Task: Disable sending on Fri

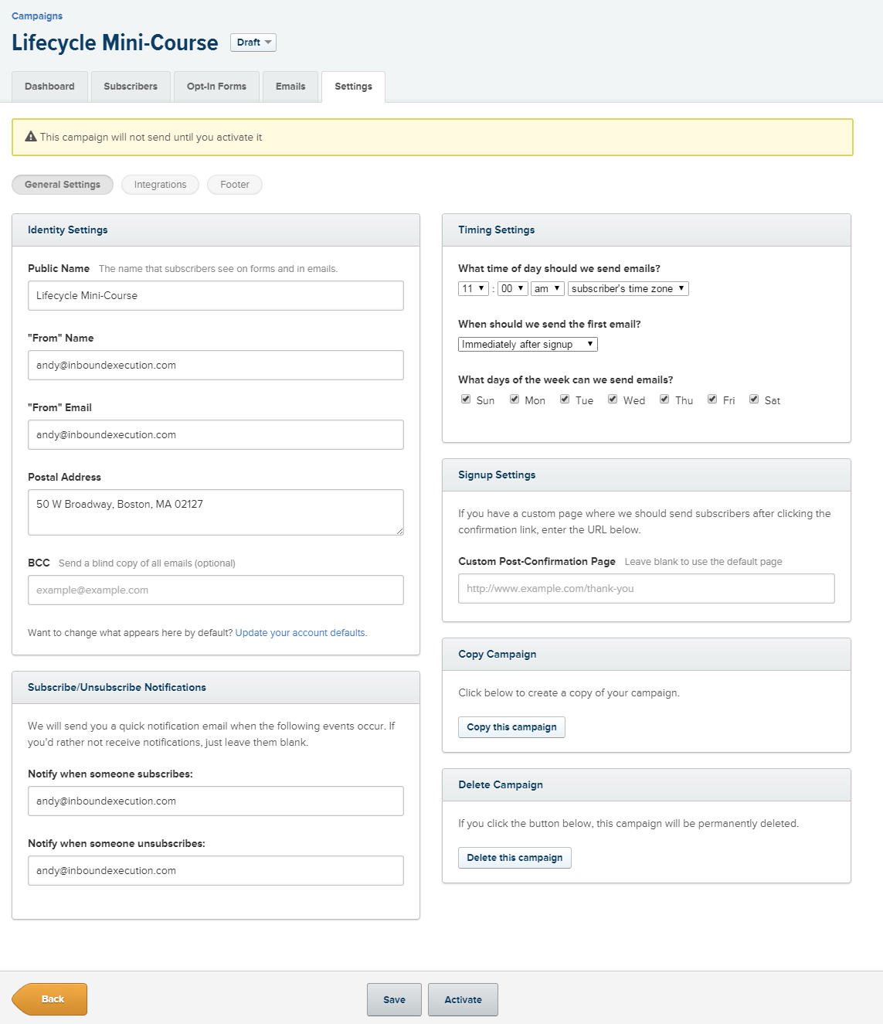Action: (712, 399)
